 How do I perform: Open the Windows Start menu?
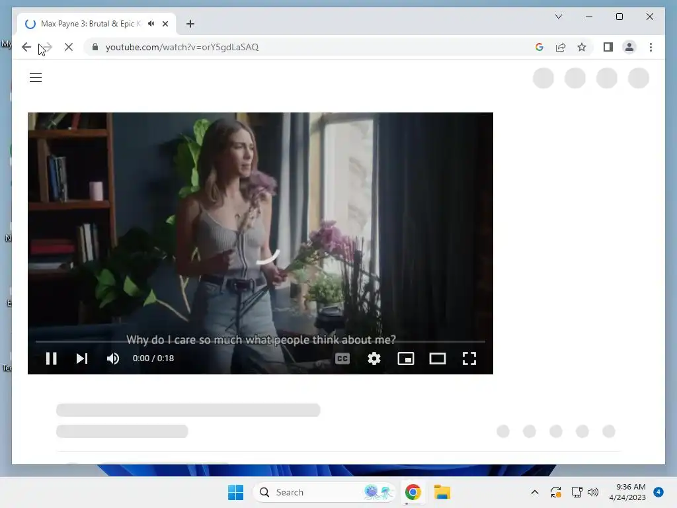coord(236,492)
